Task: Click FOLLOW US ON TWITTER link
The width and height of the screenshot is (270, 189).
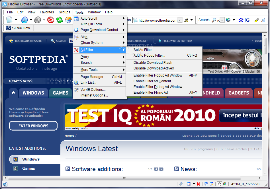Action: point(175,41)
